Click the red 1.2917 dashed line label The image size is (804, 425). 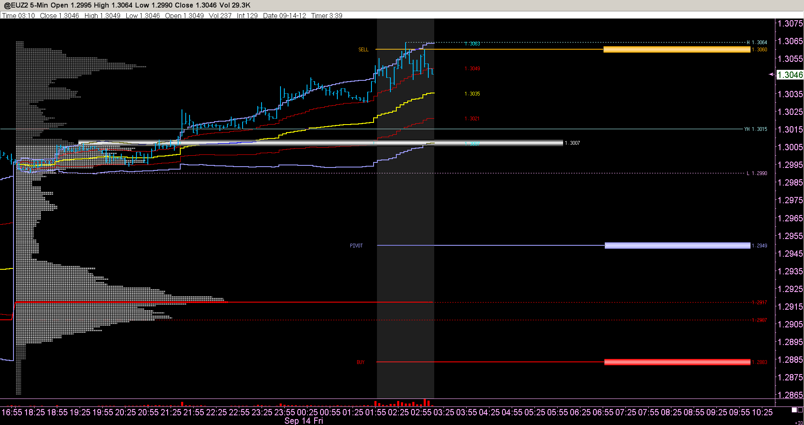click(x=760, y=303)
